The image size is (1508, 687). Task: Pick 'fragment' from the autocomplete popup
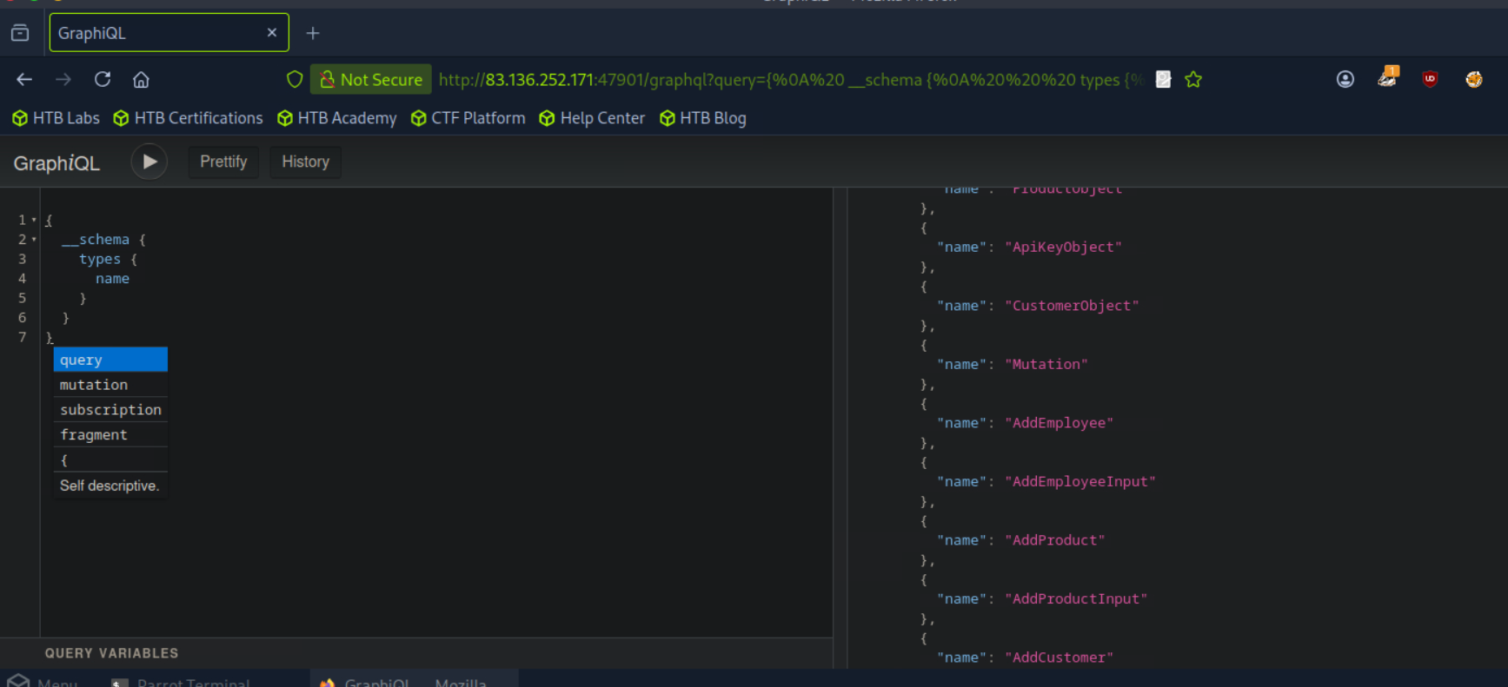coord(94,435)
